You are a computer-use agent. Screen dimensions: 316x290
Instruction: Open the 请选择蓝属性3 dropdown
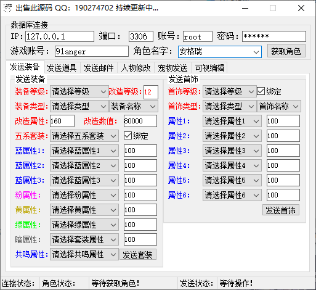click(84, 180)
